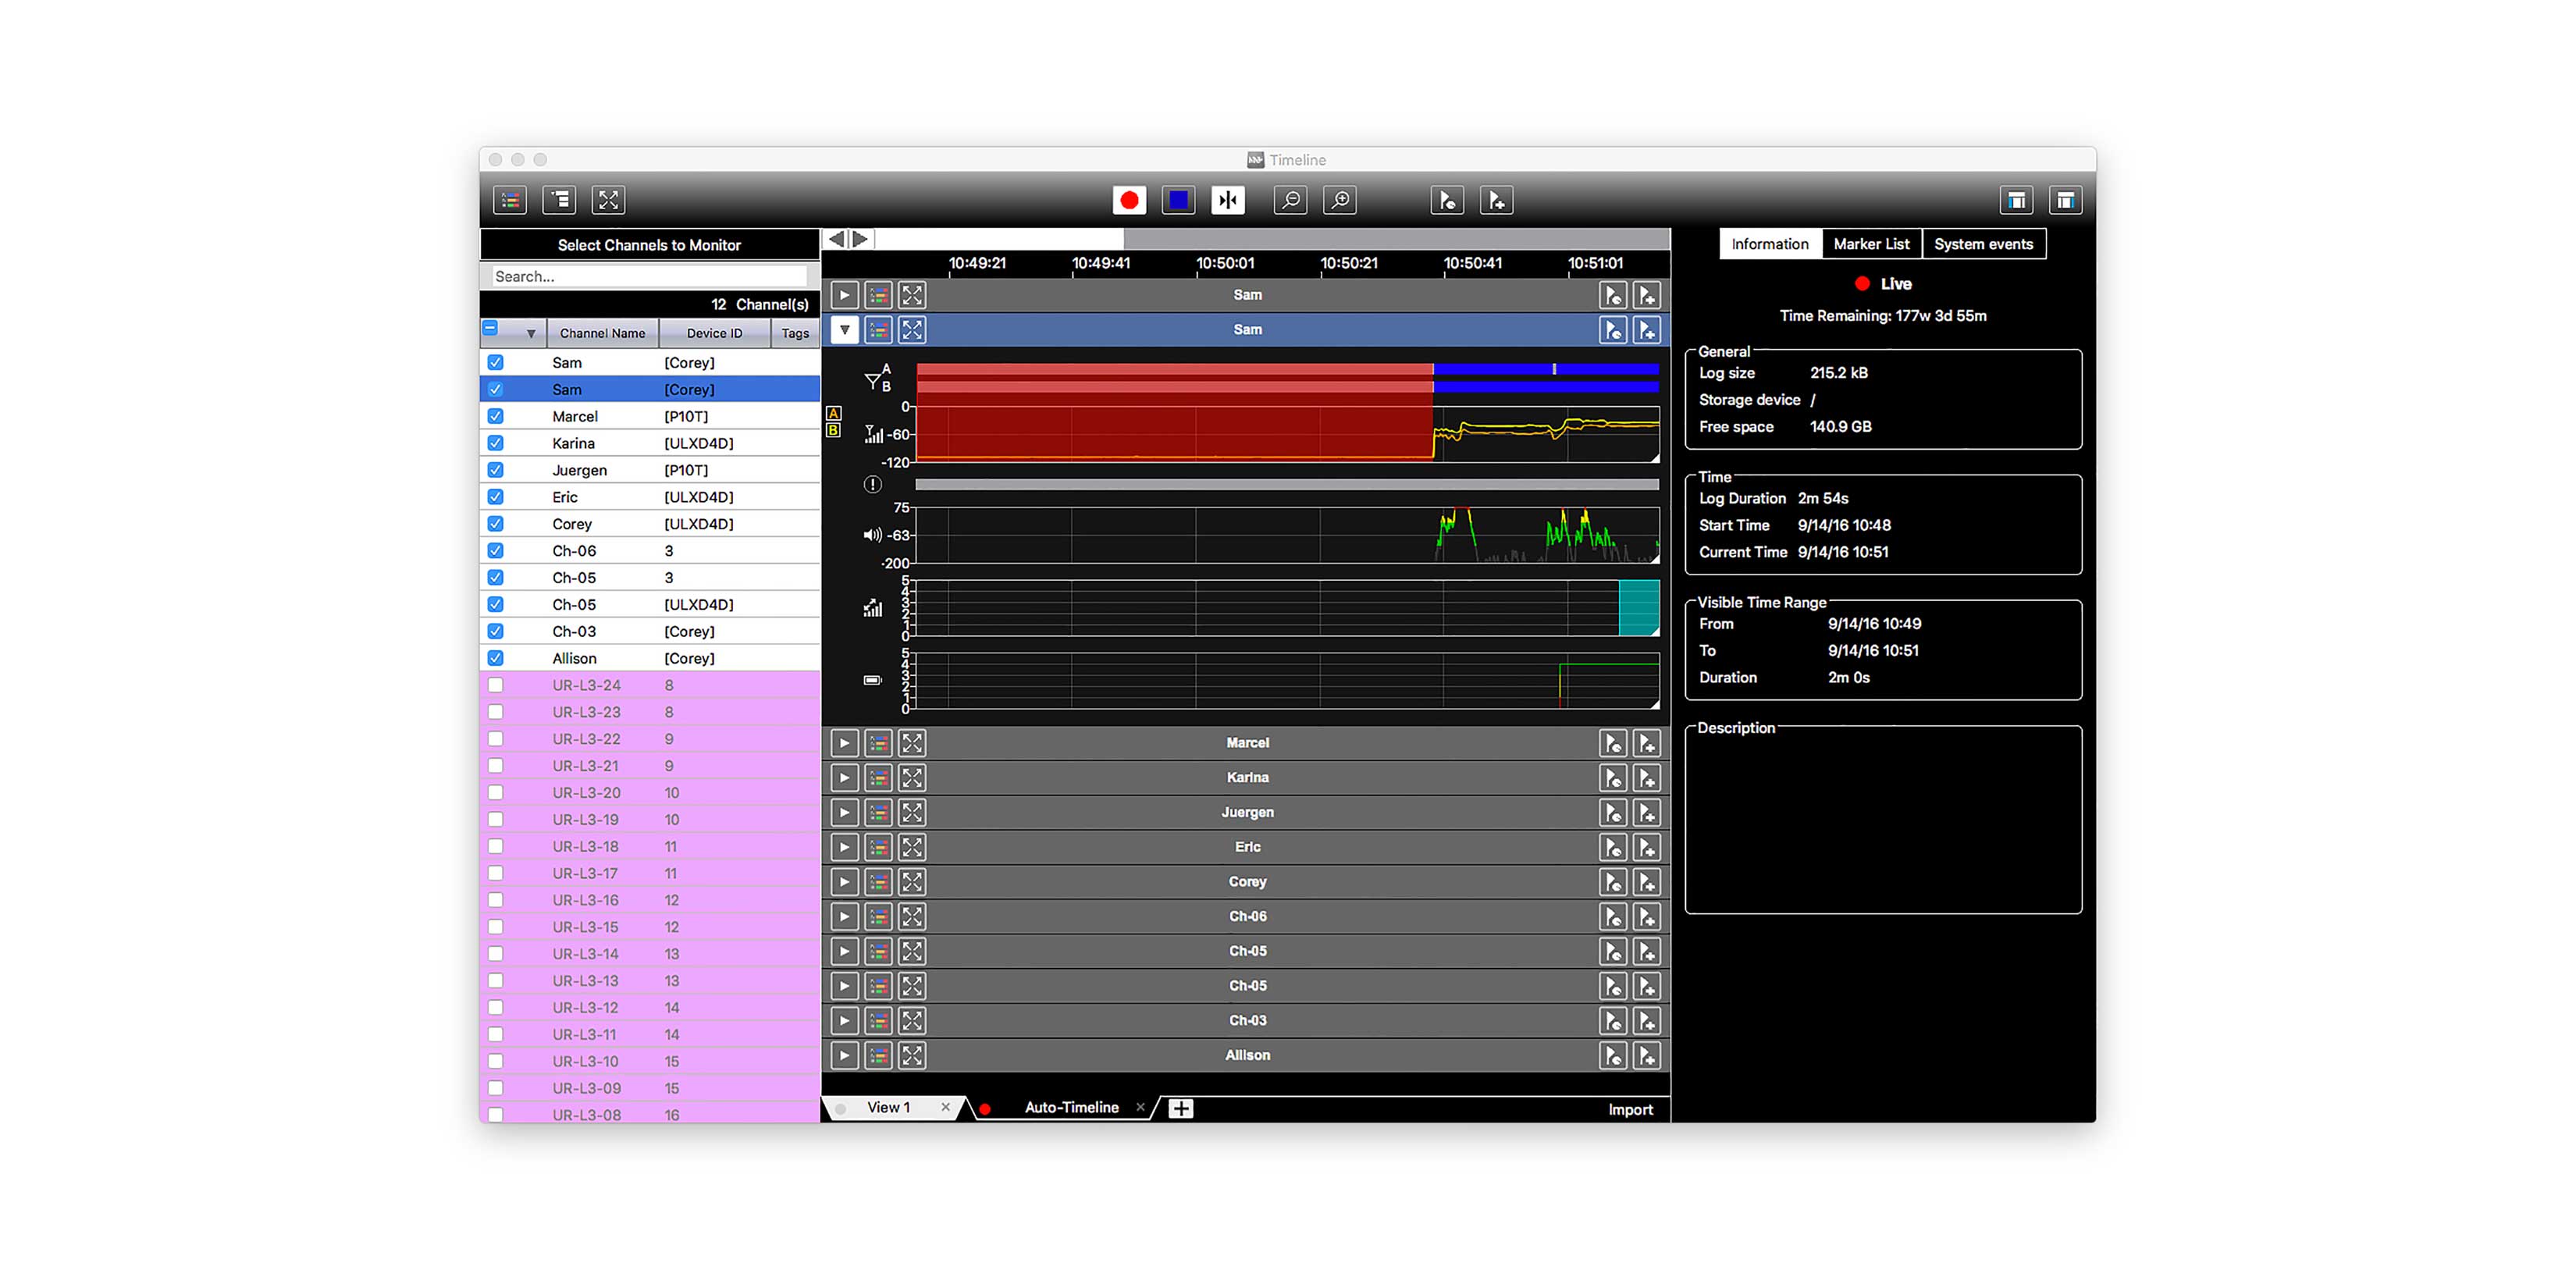Open the colored list parameters icon in toolbar
This screenshot has height=1288, width=2576.
(x=510, y=200)
